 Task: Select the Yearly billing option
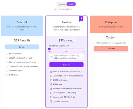click(x=71, y=4)
